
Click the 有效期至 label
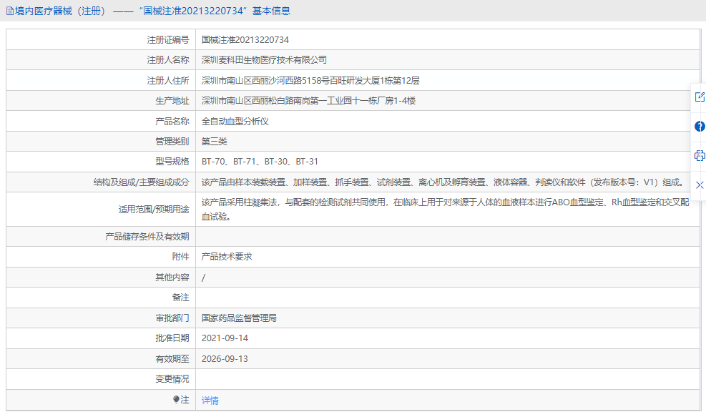point(172,359)
